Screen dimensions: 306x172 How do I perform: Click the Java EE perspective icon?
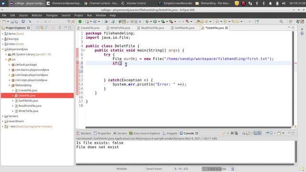[x=298, y=21]
